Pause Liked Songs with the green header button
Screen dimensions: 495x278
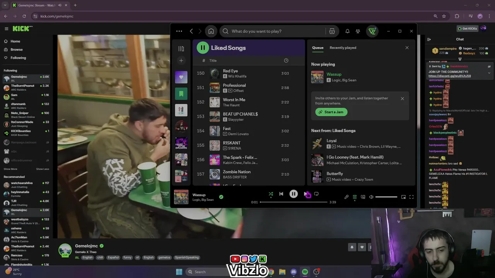[x=203, y=48]
